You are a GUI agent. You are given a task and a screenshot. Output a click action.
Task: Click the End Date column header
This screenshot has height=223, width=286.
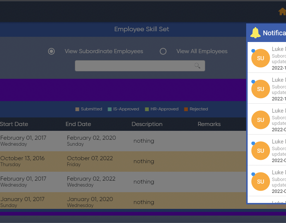click(78, 124)
